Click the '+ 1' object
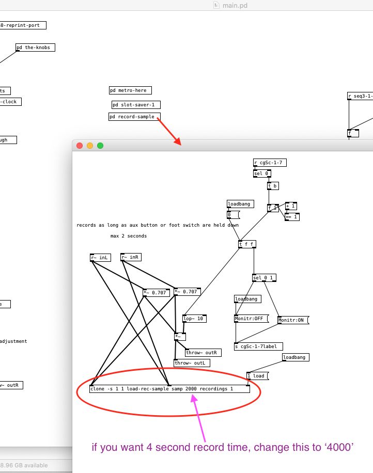373x473 pixels. (x=291, y=206)
